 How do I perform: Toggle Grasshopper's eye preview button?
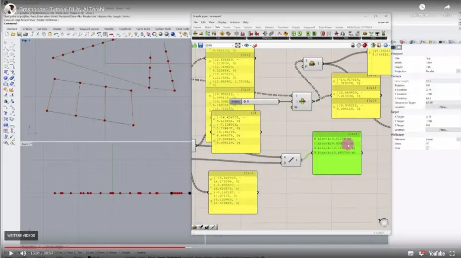coord(246,45)
